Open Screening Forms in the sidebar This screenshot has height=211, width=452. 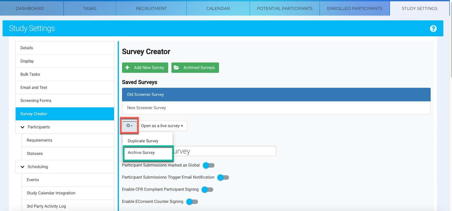pyautogui.click(x=36, y=101)
